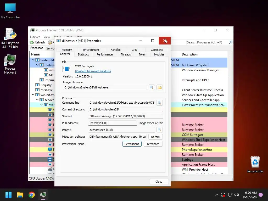Open the Handles tab
This screenshot has width=268, height=201.
[x=115, y=50]
